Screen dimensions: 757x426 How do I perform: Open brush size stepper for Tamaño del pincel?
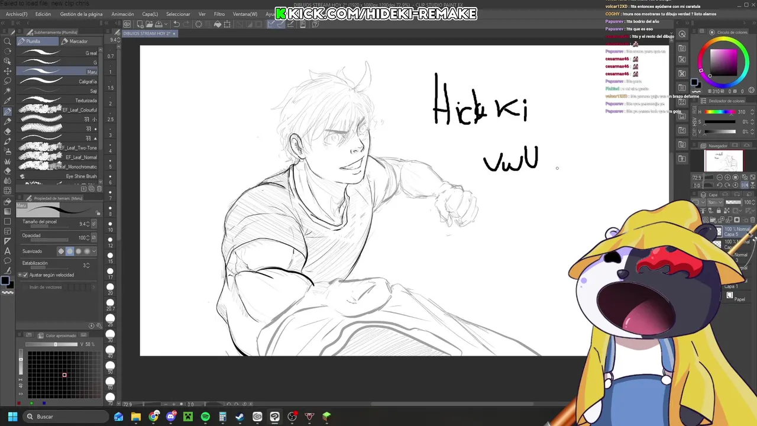tap(88, 224)
